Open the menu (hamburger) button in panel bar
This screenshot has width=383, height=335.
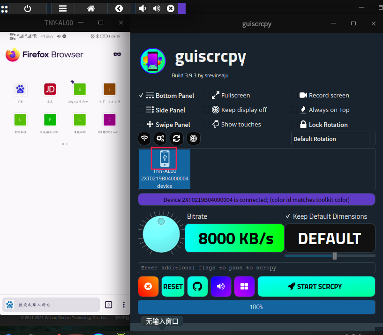coord(63,8)
